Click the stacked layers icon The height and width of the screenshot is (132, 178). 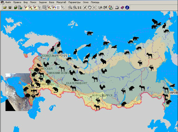click(16, 8)
